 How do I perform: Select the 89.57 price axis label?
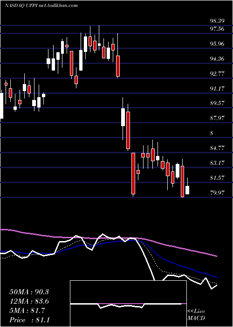[x=217, y=103]
